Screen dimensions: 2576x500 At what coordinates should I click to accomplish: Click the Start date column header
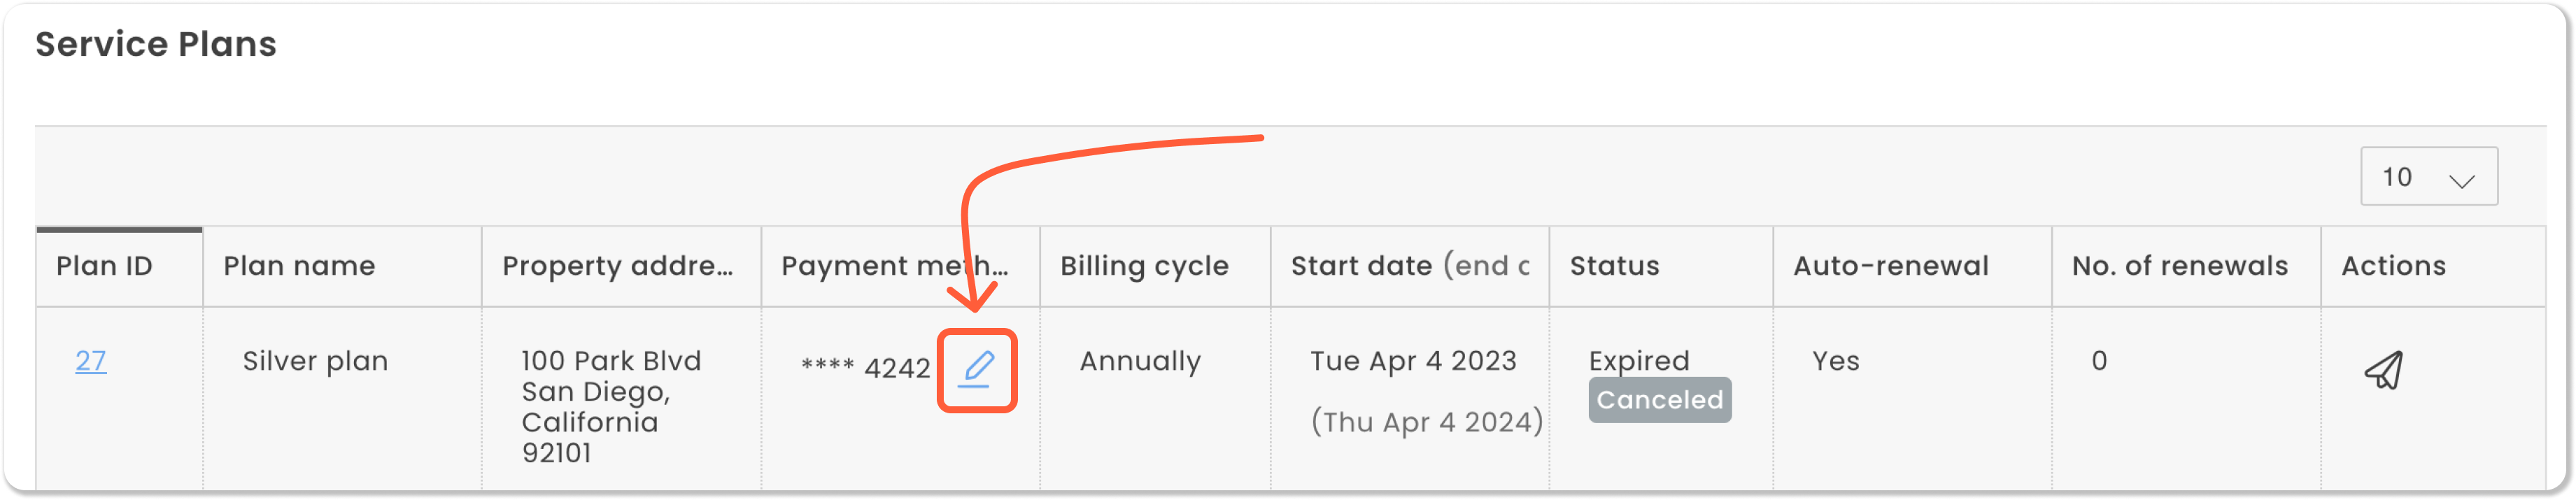pos(1410,266)
